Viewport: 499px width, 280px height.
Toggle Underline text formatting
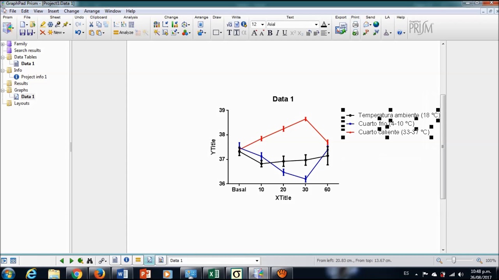coord(285,33)
